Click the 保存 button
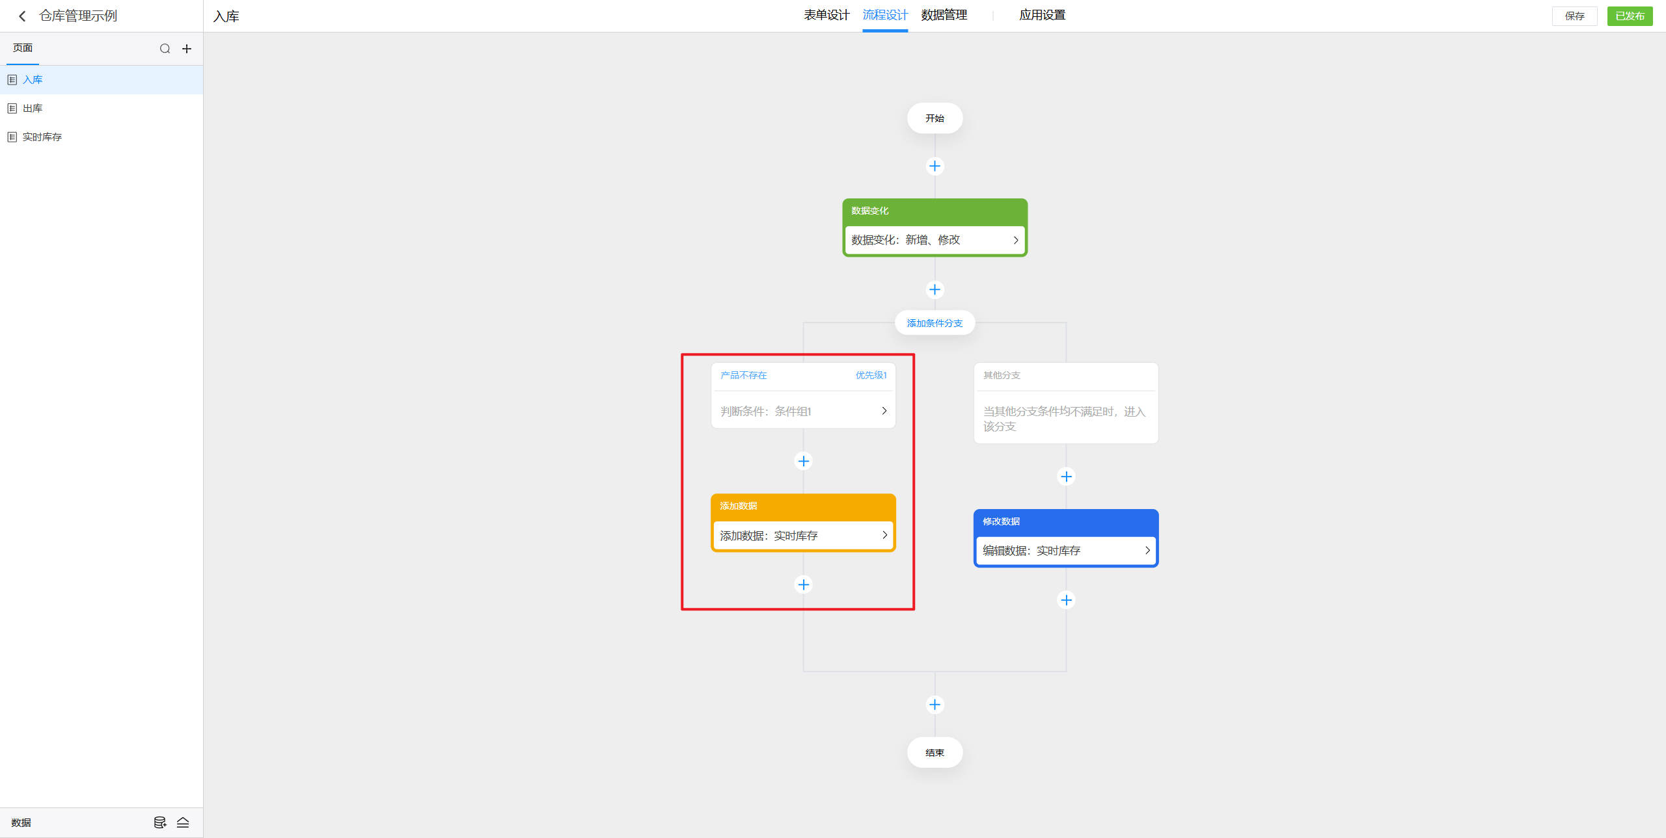Screen dimensions: 1666x838 (x=1574, y=16)
